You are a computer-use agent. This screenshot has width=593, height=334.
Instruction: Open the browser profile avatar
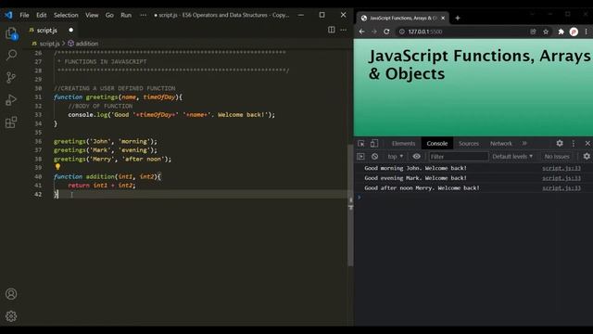574,32
